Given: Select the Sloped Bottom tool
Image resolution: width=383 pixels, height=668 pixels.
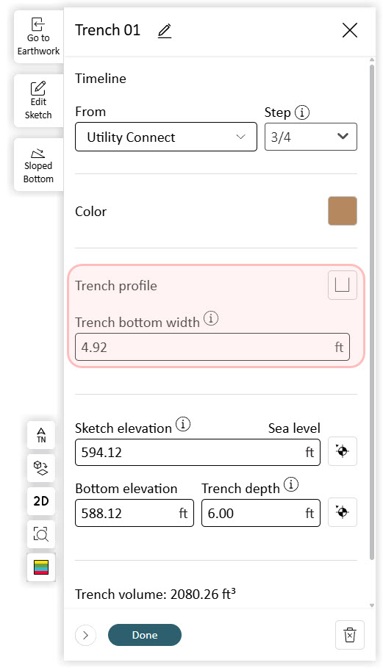Looking at the screenshot, I should point(38,165).
